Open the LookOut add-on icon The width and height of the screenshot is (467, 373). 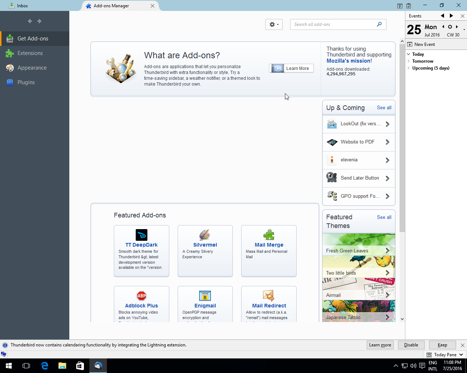[x=332, y=124]
